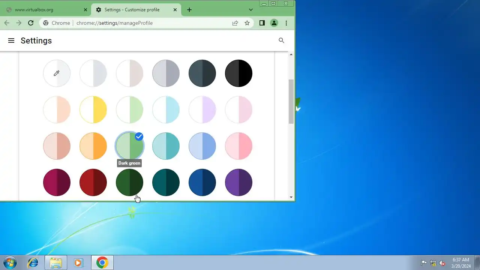Image resolution: width=480 pixels, height=270 pixels.
Task: Select the periwinkle blue theme swatch
Action: point(202,146)
